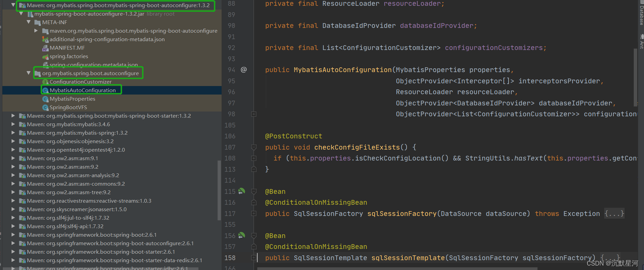Expand Maven mybatis-spring:1.3.2 library
The width and height of the screenshot is (644, 270).
pyautogui.click(x=13, y=133)
